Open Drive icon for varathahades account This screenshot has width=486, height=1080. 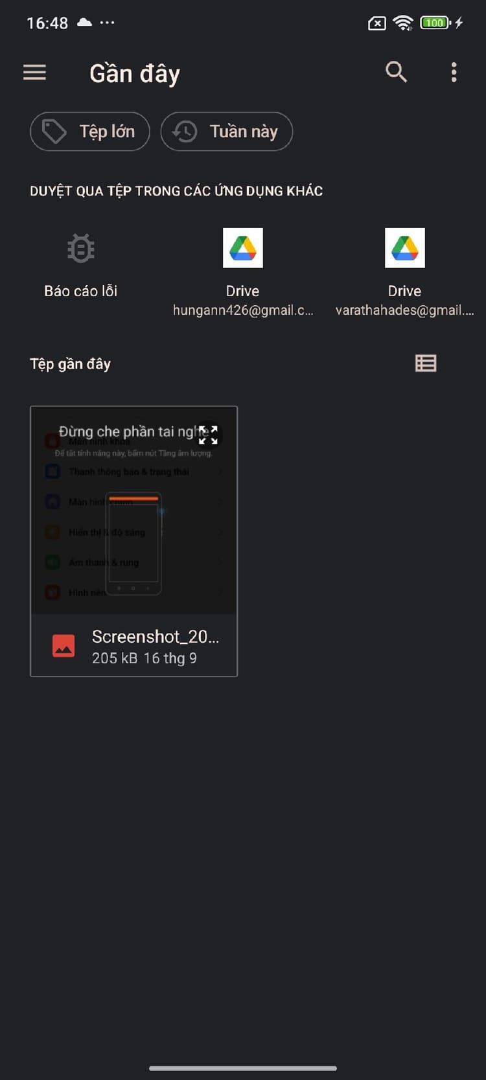[x=405, y=247]
